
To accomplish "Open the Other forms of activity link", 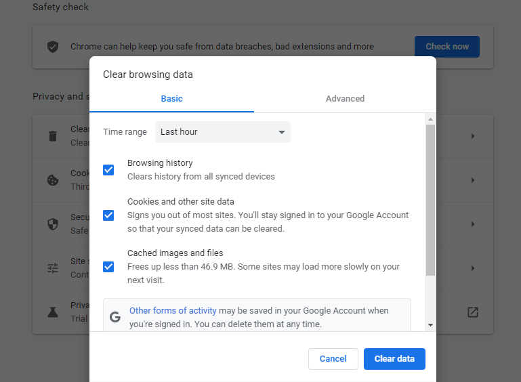I will click(173, 311).
